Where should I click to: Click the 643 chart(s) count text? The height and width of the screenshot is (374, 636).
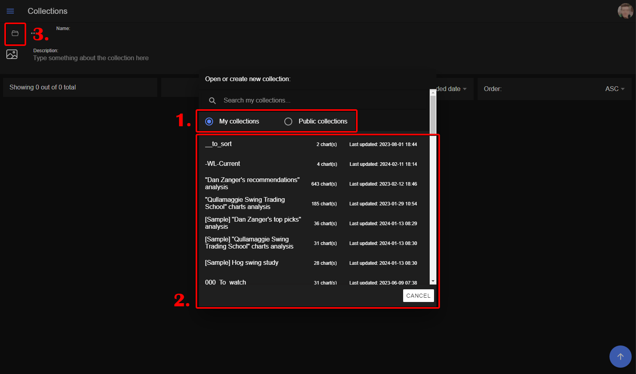click(x=324, y=184)
